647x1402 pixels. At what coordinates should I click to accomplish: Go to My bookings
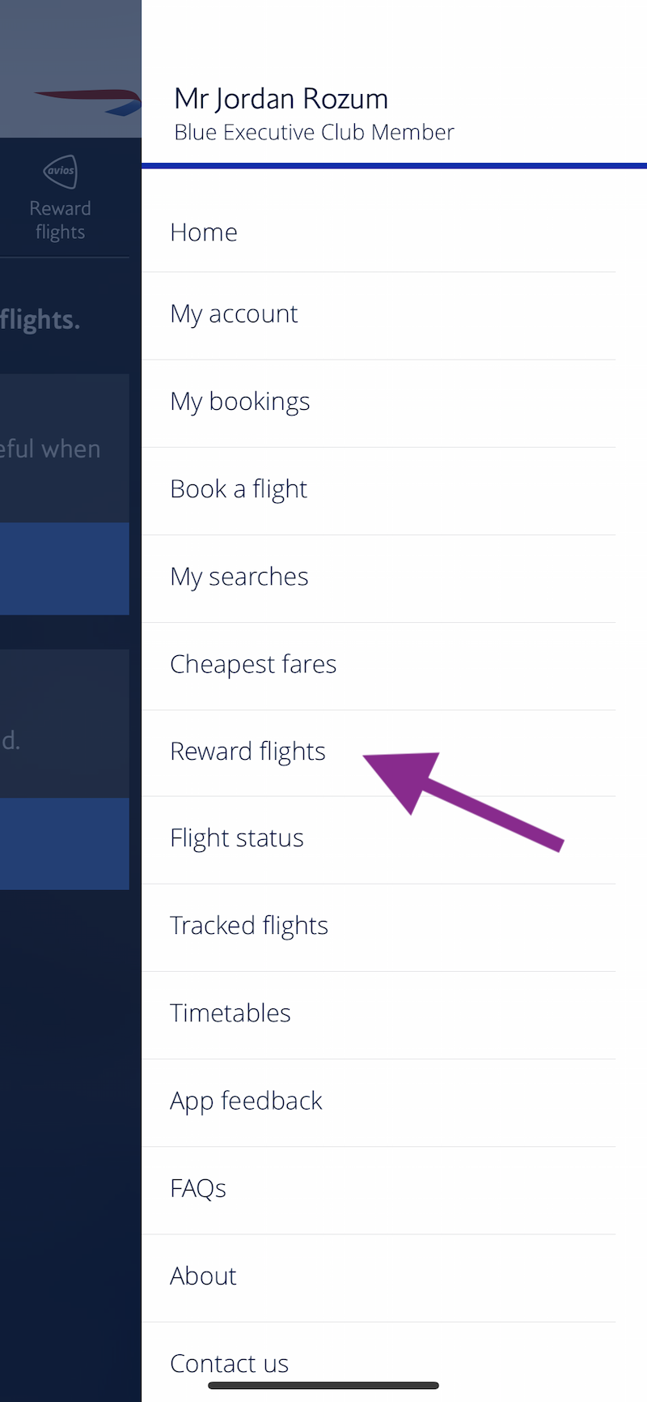tap(378, 403)
